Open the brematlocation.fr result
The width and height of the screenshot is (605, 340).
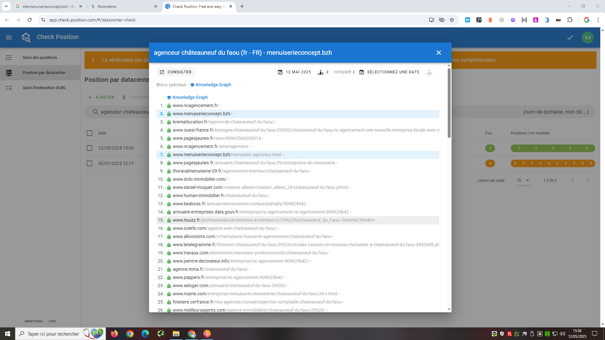[x=223, y=122]
